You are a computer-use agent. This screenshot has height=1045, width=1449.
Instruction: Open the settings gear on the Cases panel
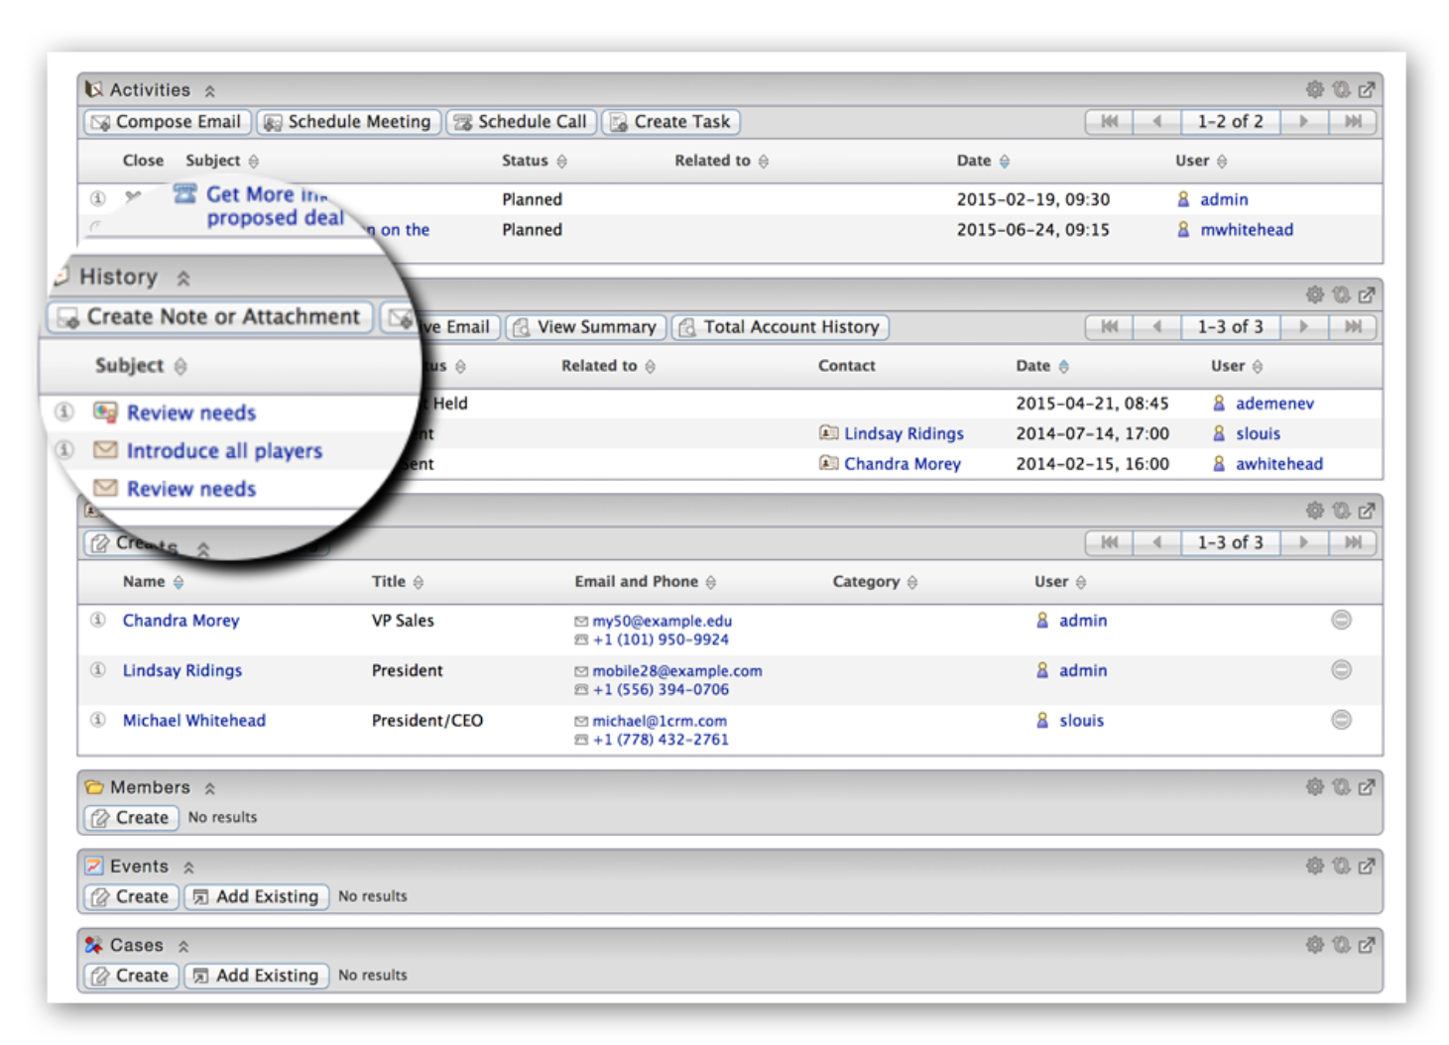click(1315, 945)
